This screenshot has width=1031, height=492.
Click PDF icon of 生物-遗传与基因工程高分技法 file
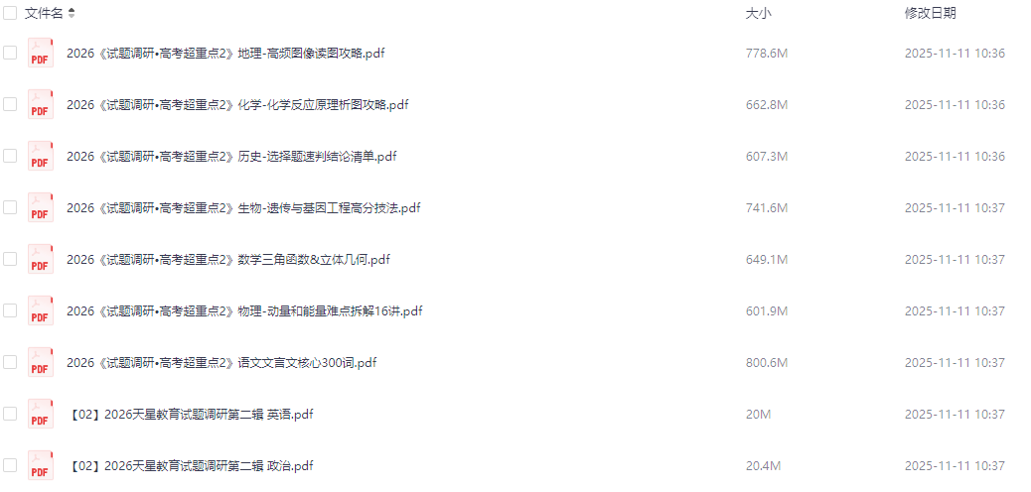point(40,207)
